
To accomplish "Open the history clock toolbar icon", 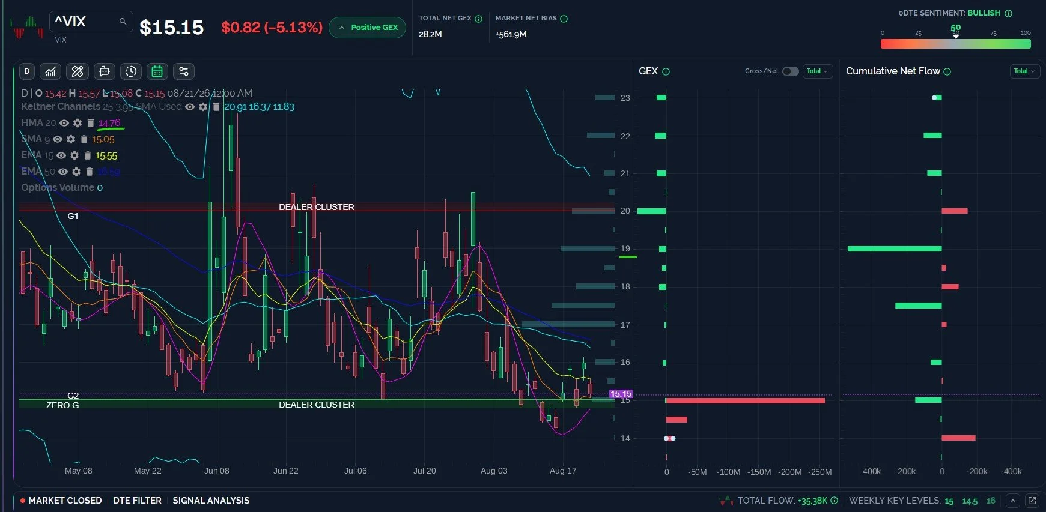I will (x=130, y=71).
